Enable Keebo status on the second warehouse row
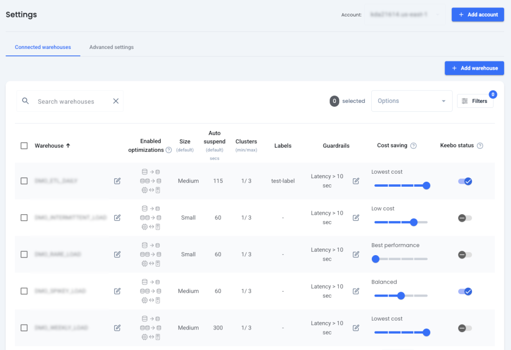Screen dimensions: 511x350 point(464,218)
